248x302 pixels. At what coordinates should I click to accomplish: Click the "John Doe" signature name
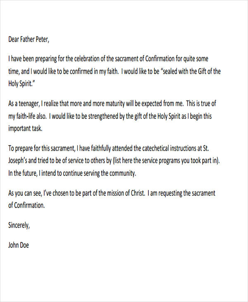pyautogui.click(x=19, y=245)
